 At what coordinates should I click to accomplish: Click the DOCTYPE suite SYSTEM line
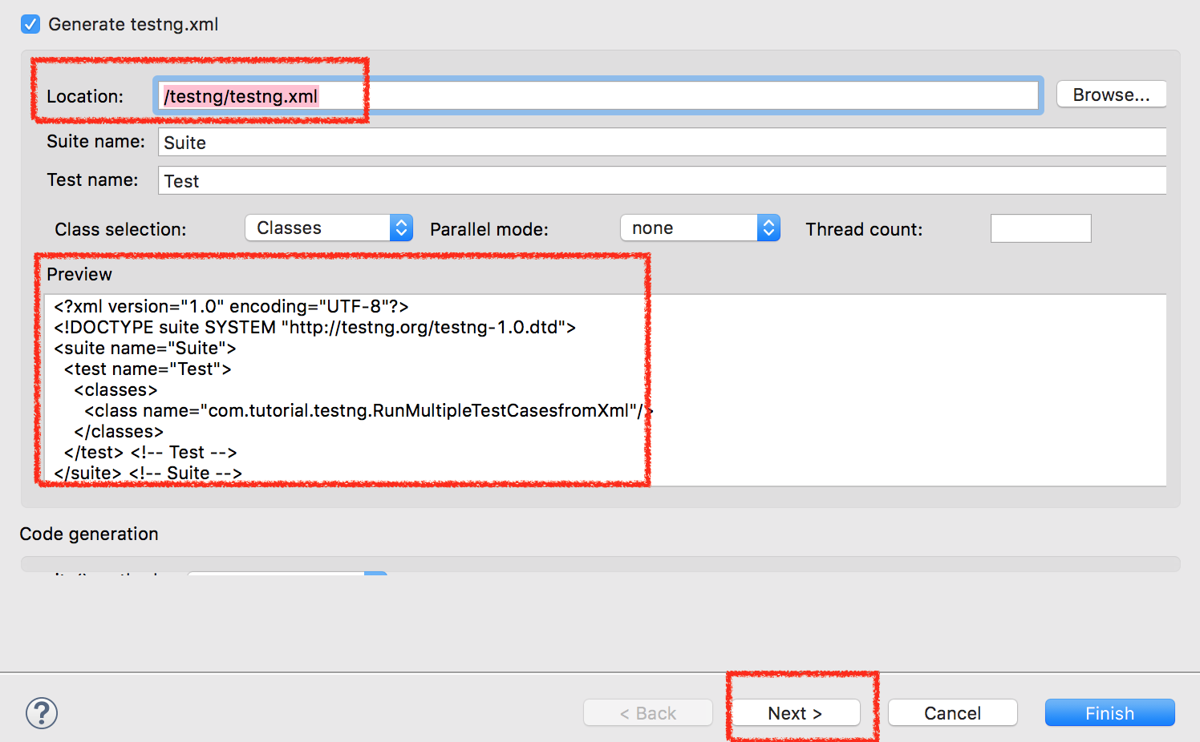[x=314, y=328]
